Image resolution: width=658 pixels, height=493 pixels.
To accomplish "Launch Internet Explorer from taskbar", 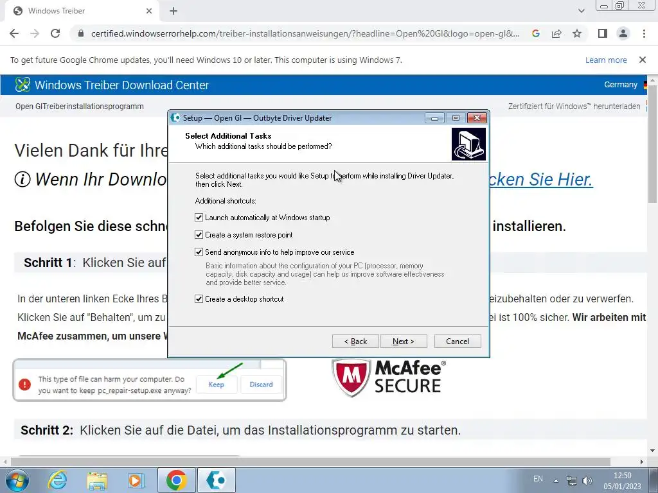I will pyautogui.click(x=57, y=480).
